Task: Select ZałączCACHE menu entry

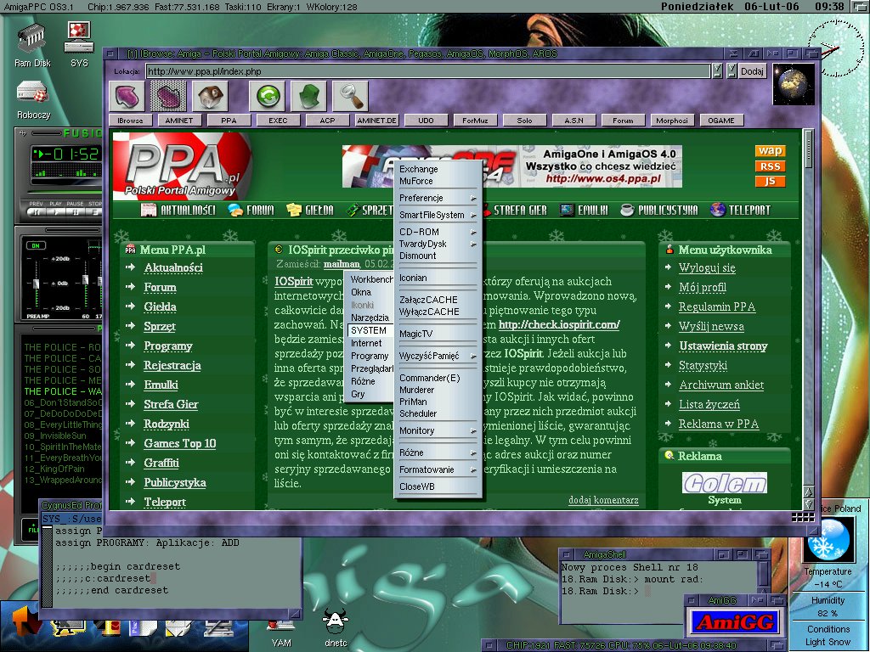Action: pos(429,300)
